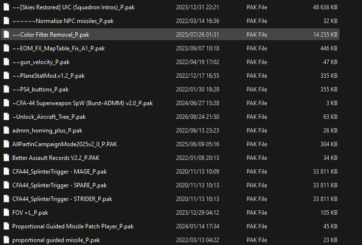Click file icon of AllPartInCampaignMode2025v2_0_P.PAK
Image resolution: width=362 pixels, height=245 pixels.
[x=6, y=144]
